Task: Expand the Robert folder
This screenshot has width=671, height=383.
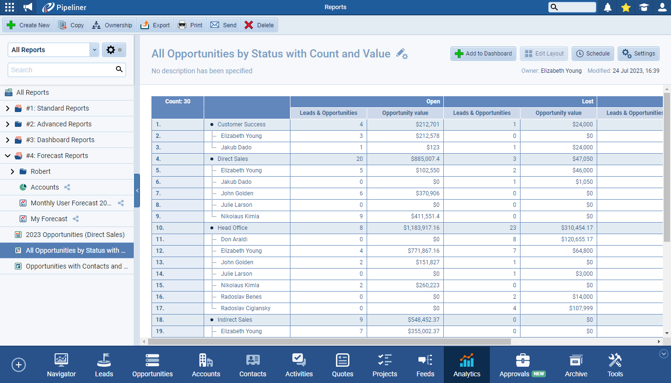Action: click(12, 171)
